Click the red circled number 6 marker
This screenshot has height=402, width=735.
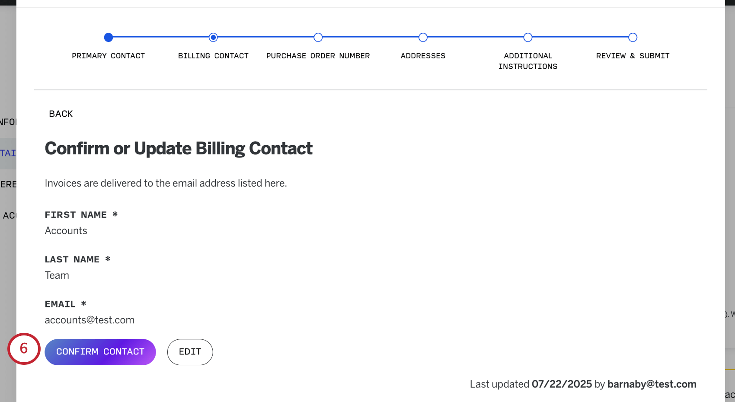(x=24, y=348)
